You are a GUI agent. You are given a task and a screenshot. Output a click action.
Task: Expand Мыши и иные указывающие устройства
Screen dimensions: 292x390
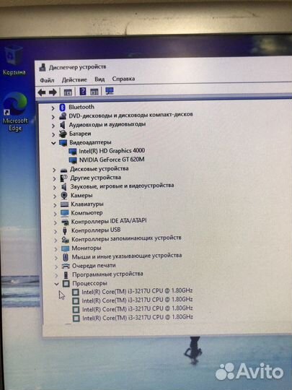pos(56,258)
